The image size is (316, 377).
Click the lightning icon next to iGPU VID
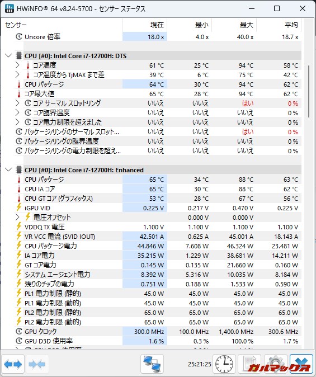click(19, 208)
